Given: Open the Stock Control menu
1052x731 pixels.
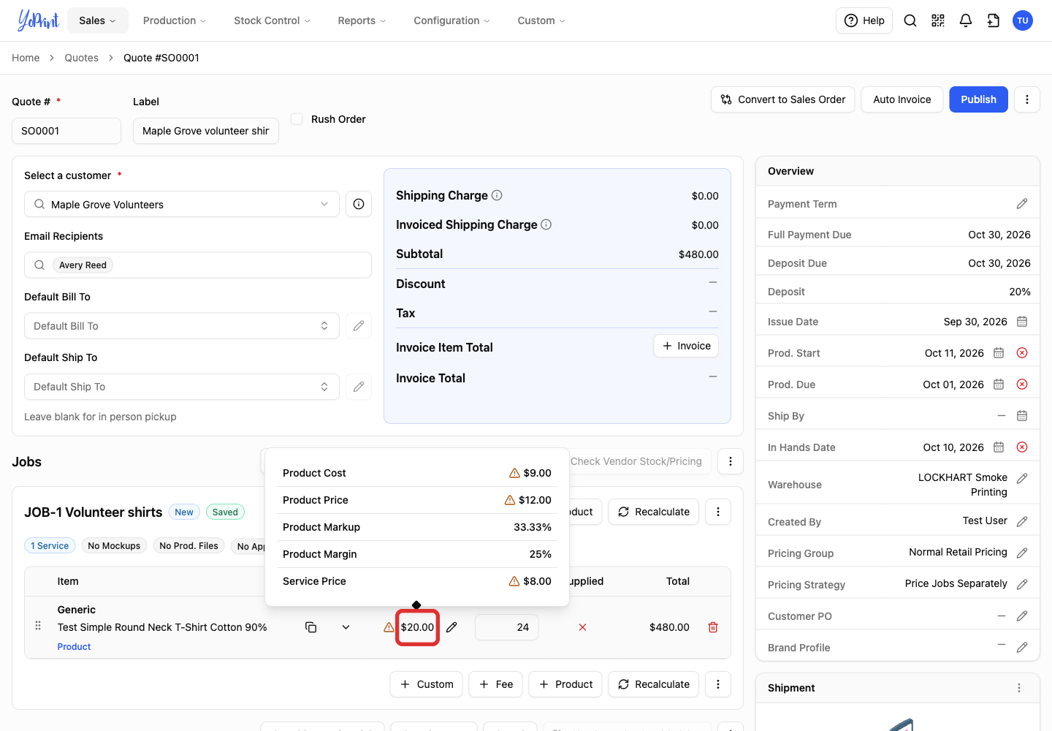Looking at the screenshot, I should (272, 20).
